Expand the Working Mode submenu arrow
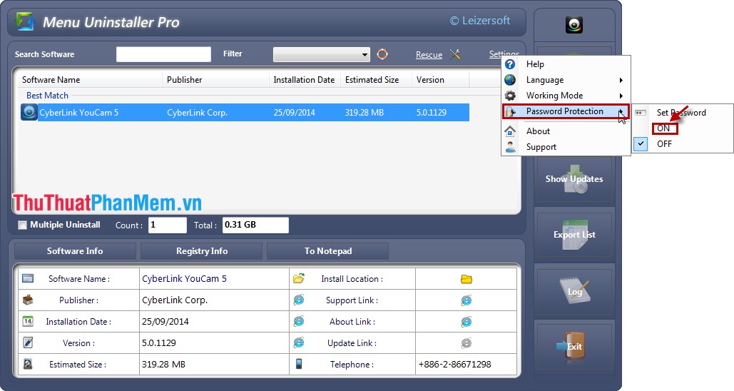The height and width of the screenshot is (391, 734). pyautogui.click(x=621, y=96)
